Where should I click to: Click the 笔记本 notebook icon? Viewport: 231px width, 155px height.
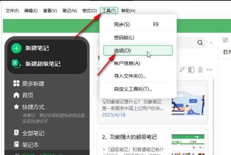pos(16,144)
